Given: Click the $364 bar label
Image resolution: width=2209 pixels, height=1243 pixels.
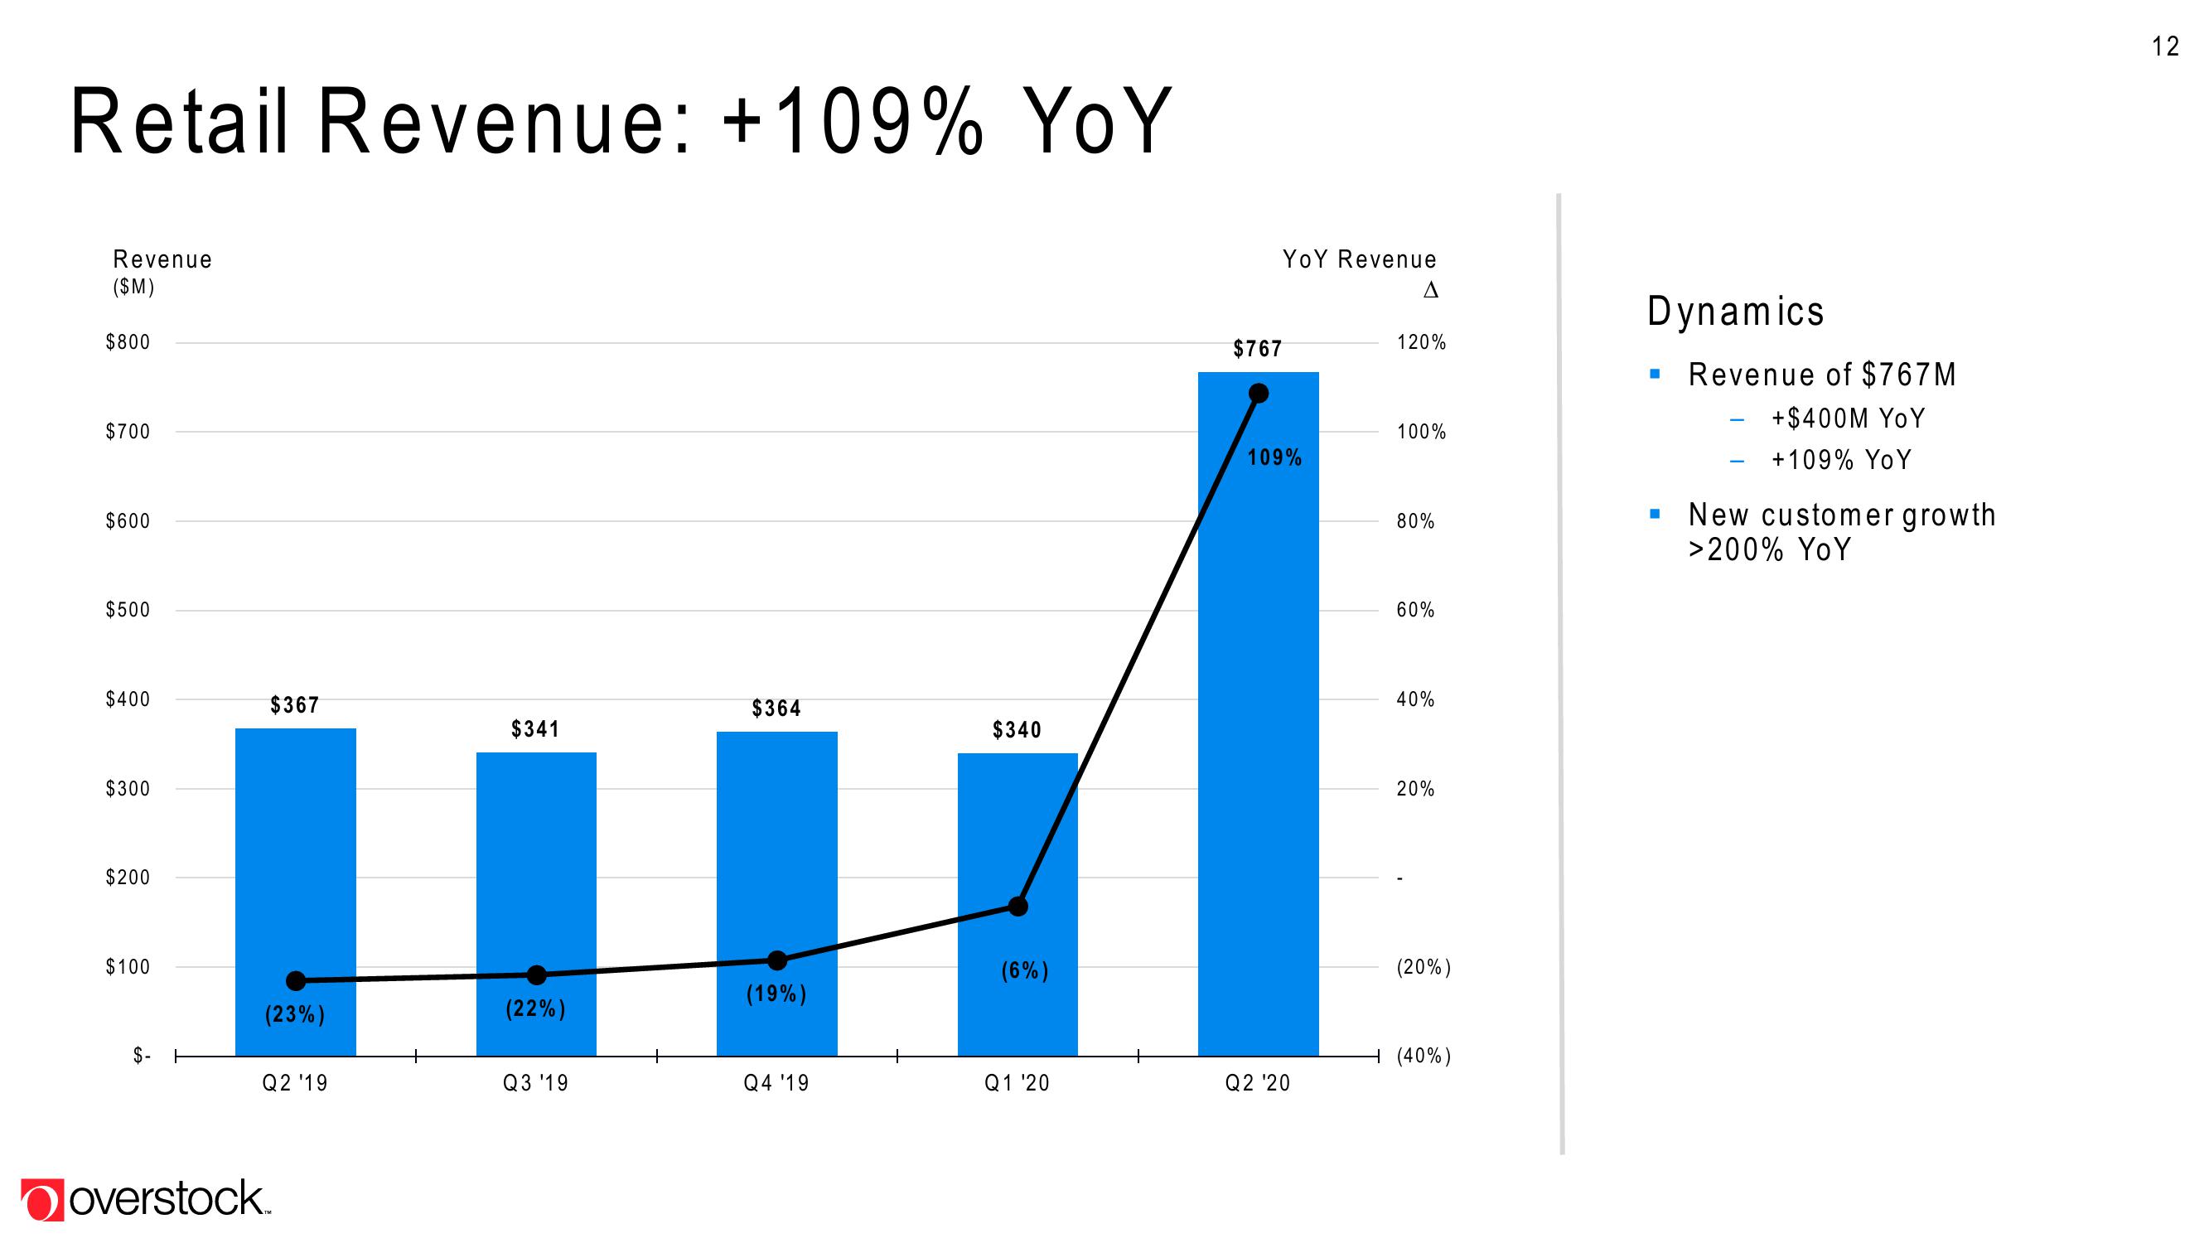Looking at the screenshot, I should (777, 708).
